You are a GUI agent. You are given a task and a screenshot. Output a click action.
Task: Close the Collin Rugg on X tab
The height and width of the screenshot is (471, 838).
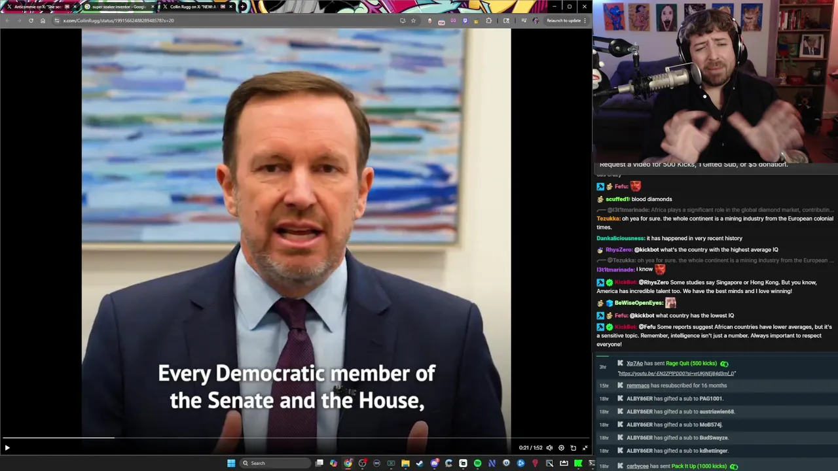230,7
